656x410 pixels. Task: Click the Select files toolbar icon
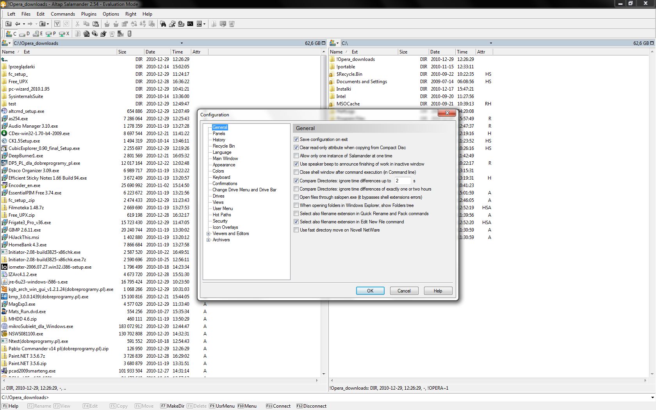pos(57,24)
